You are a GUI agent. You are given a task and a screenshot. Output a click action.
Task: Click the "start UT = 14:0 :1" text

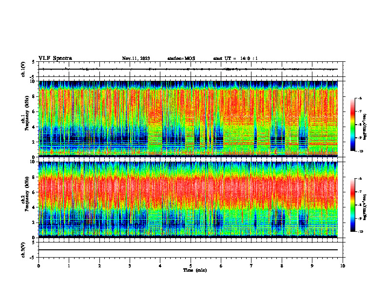[x=235, y=58]
